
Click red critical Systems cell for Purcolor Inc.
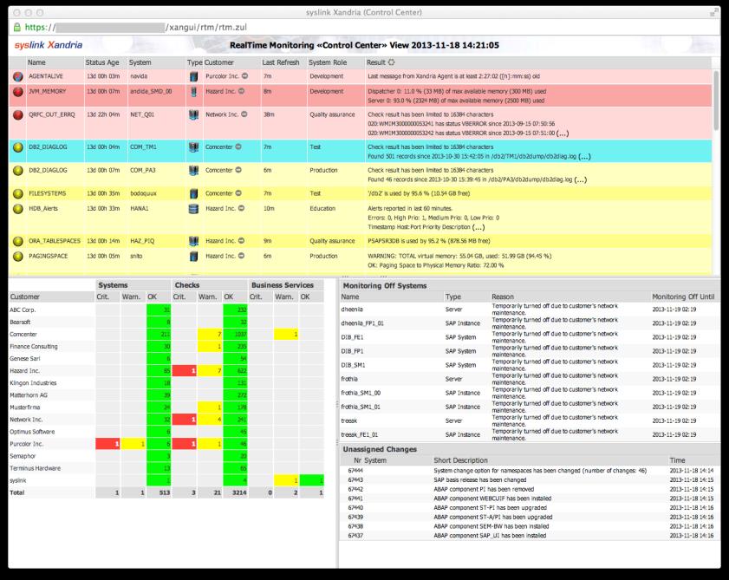pos(107,444)
